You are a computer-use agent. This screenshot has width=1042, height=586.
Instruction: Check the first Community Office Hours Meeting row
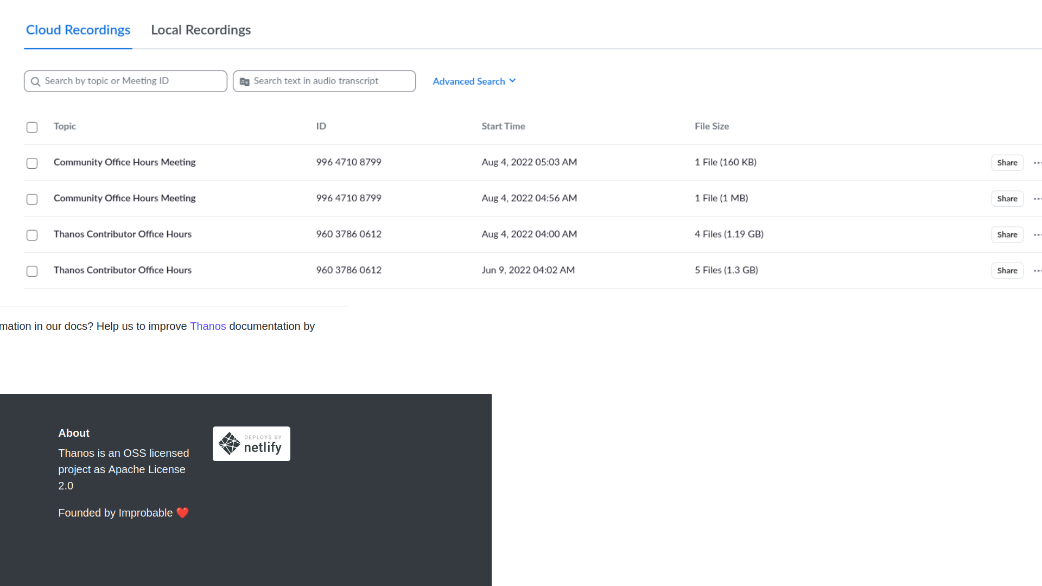[x=32, y=163]
